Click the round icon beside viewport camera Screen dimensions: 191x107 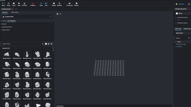(60, 14)
